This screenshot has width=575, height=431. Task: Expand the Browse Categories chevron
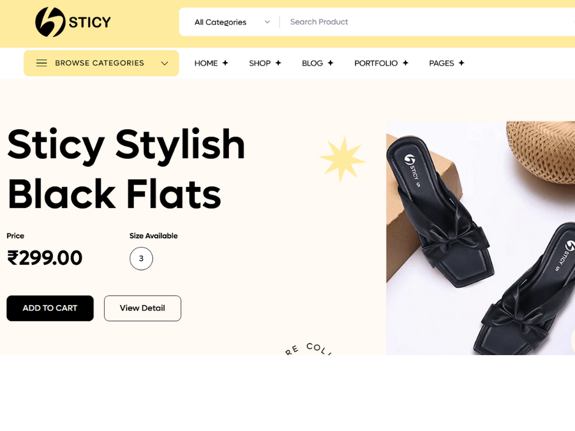[x=164, y=63]
